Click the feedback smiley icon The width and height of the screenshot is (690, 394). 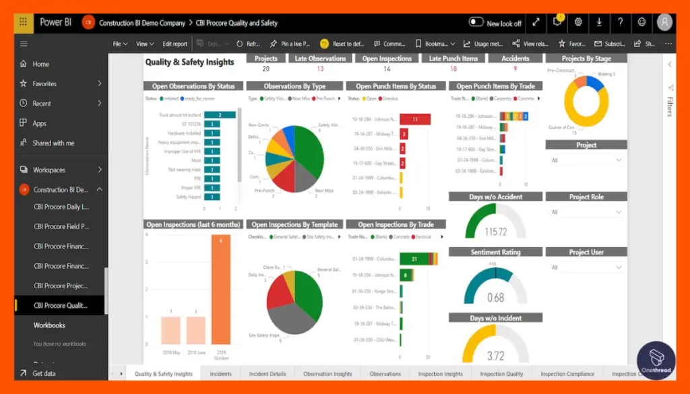tap(641, 22)
